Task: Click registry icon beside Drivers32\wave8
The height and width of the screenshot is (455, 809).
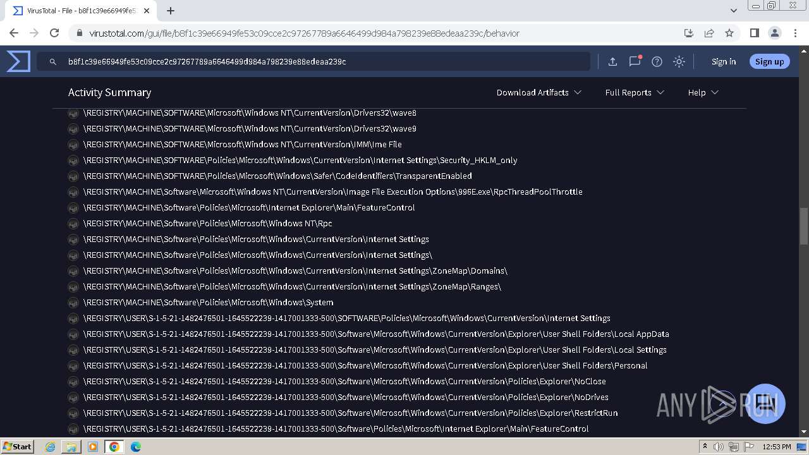Action: click(73, 113)
